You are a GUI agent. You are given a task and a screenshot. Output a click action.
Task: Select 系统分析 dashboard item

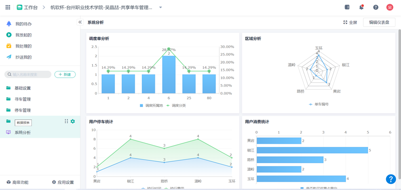tap(22, 133)
